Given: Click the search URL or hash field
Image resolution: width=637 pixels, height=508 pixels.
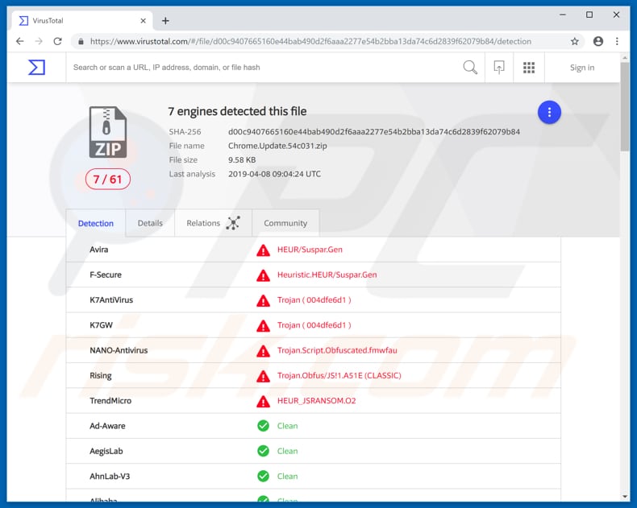Looking at the screenshot, I should point(258,68).
